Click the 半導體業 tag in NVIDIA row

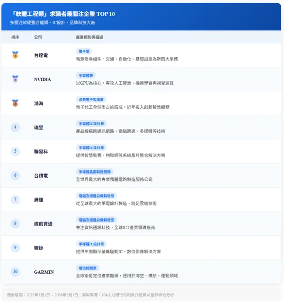[x=86, y=76]
